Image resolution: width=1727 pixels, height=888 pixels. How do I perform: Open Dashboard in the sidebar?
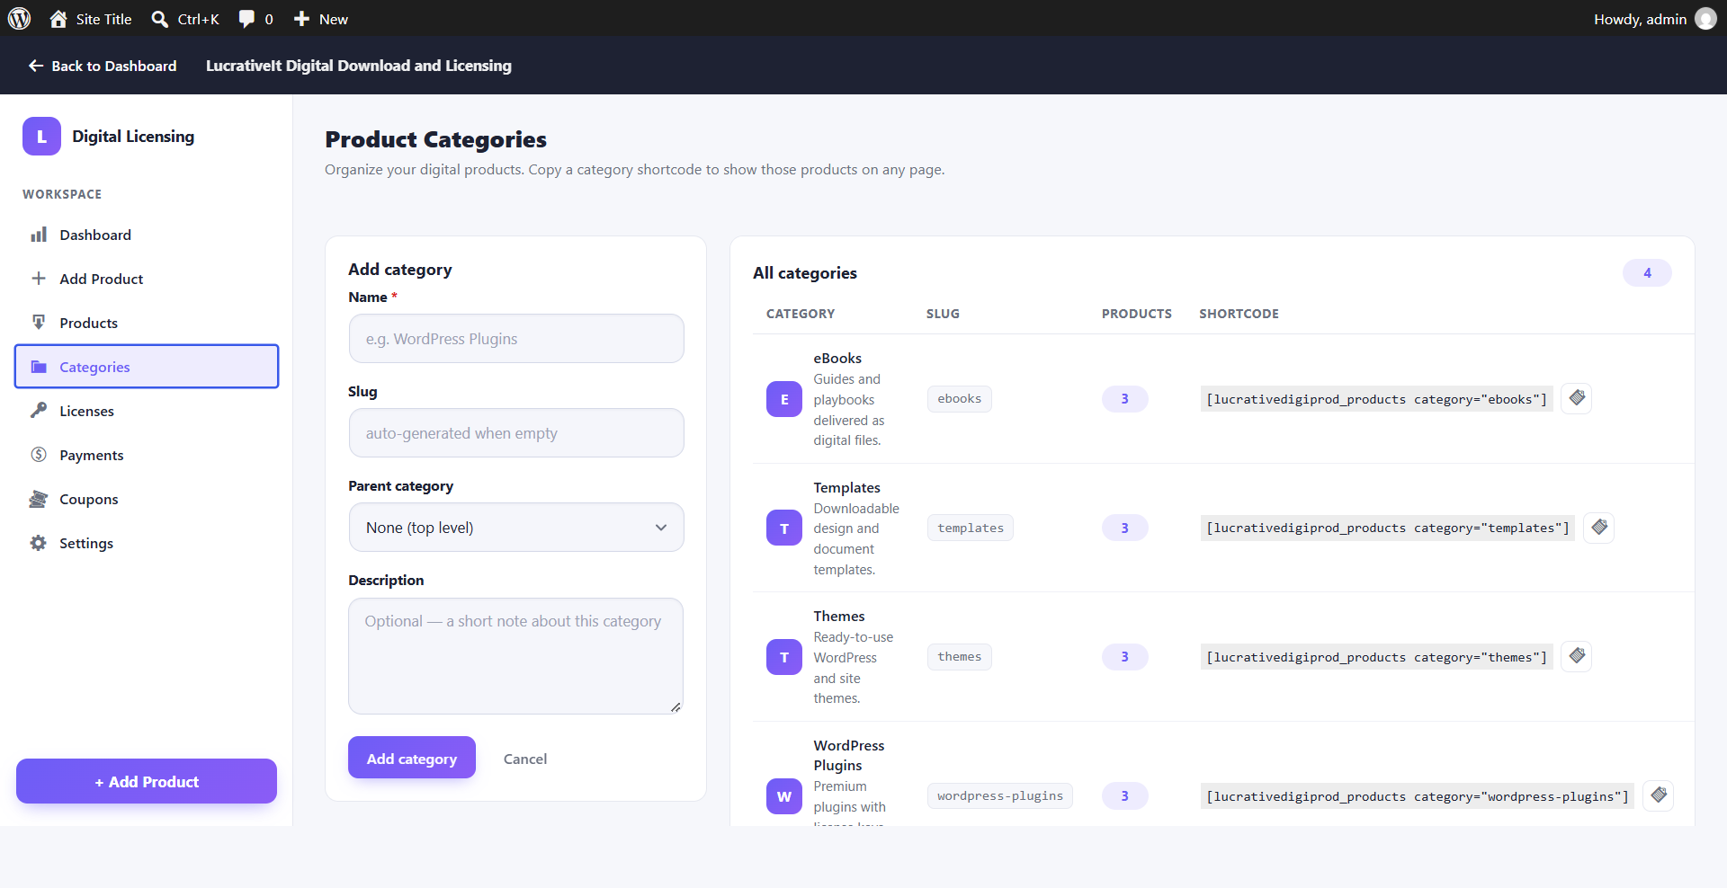pos(147,235)
